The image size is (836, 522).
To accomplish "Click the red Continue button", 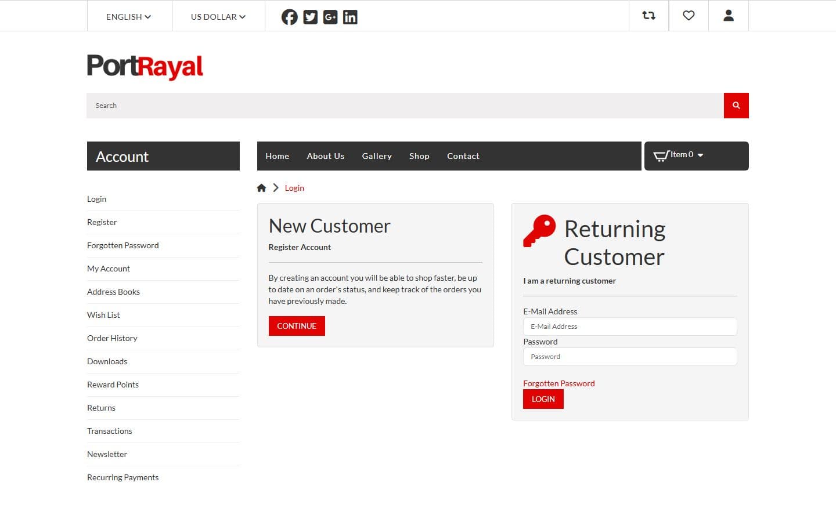I will click(x=297, y=326).
